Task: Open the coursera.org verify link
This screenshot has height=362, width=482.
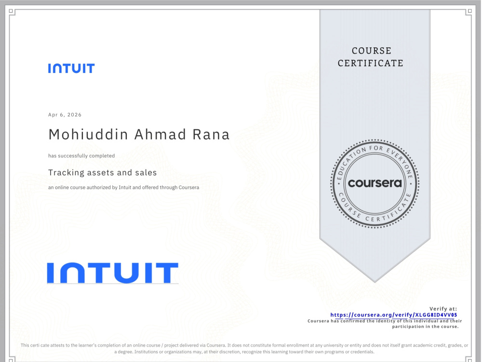Action: click(x=393, y=315)
